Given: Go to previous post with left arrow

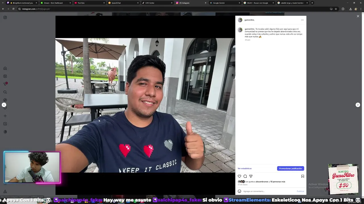Looking at the screenshot, I should point(4,105).
